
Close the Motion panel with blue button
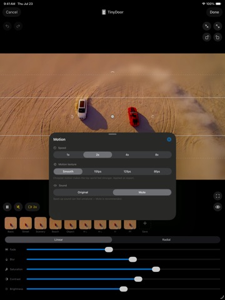pyautogui.click(x=169, y=139)
